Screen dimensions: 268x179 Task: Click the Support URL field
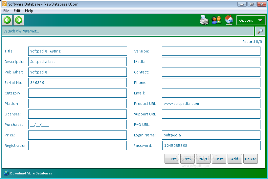(211, 114)
